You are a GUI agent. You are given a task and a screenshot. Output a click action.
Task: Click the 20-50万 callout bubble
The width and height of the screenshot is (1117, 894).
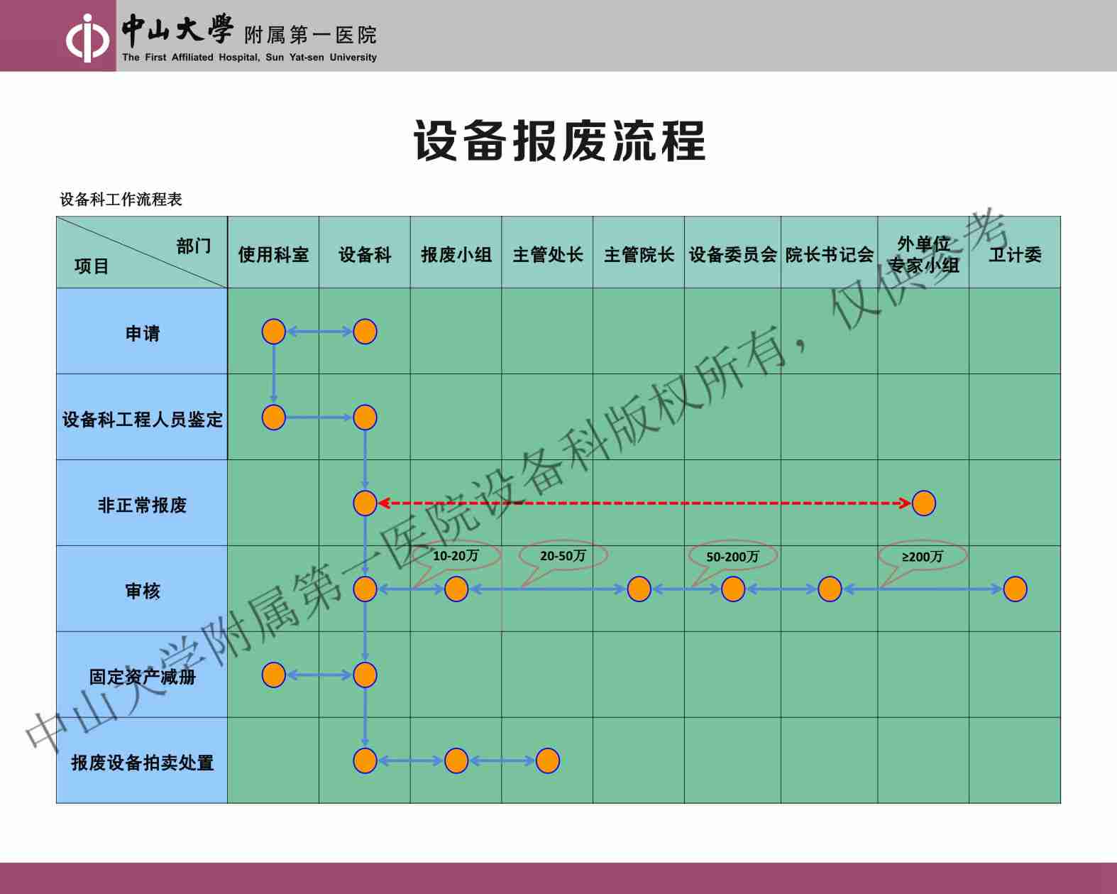click(563, 556)
